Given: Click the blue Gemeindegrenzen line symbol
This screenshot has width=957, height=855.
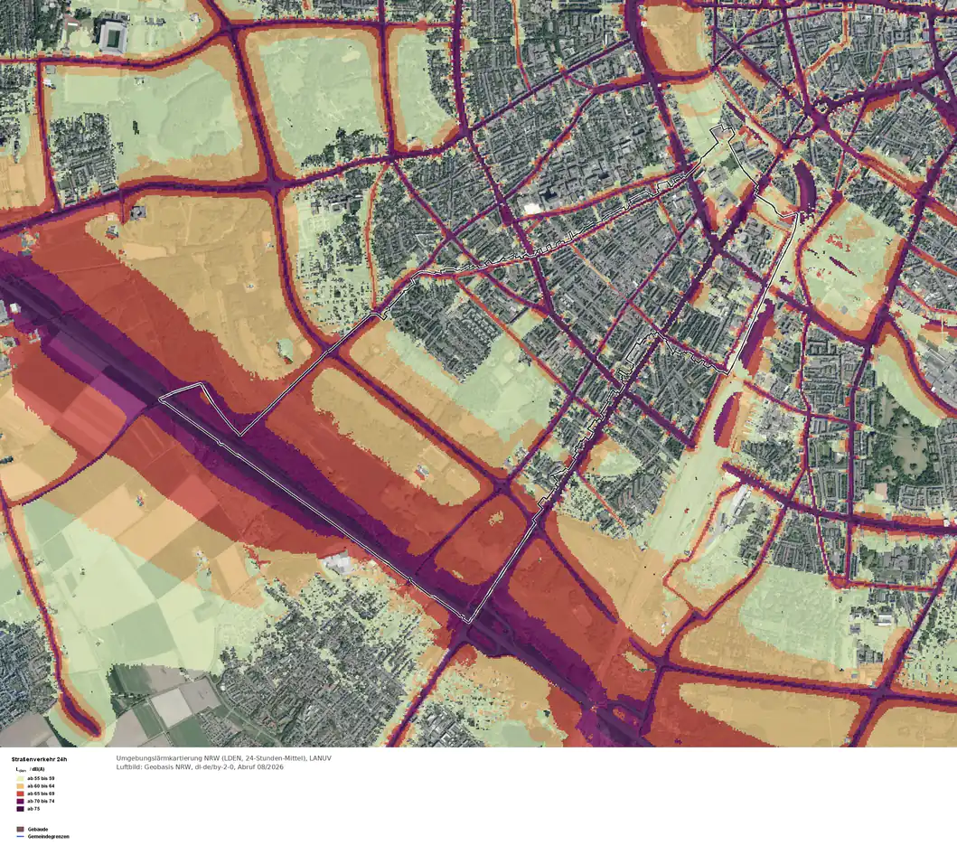Looking at the screenshot, I should click(x=20, y=837).
